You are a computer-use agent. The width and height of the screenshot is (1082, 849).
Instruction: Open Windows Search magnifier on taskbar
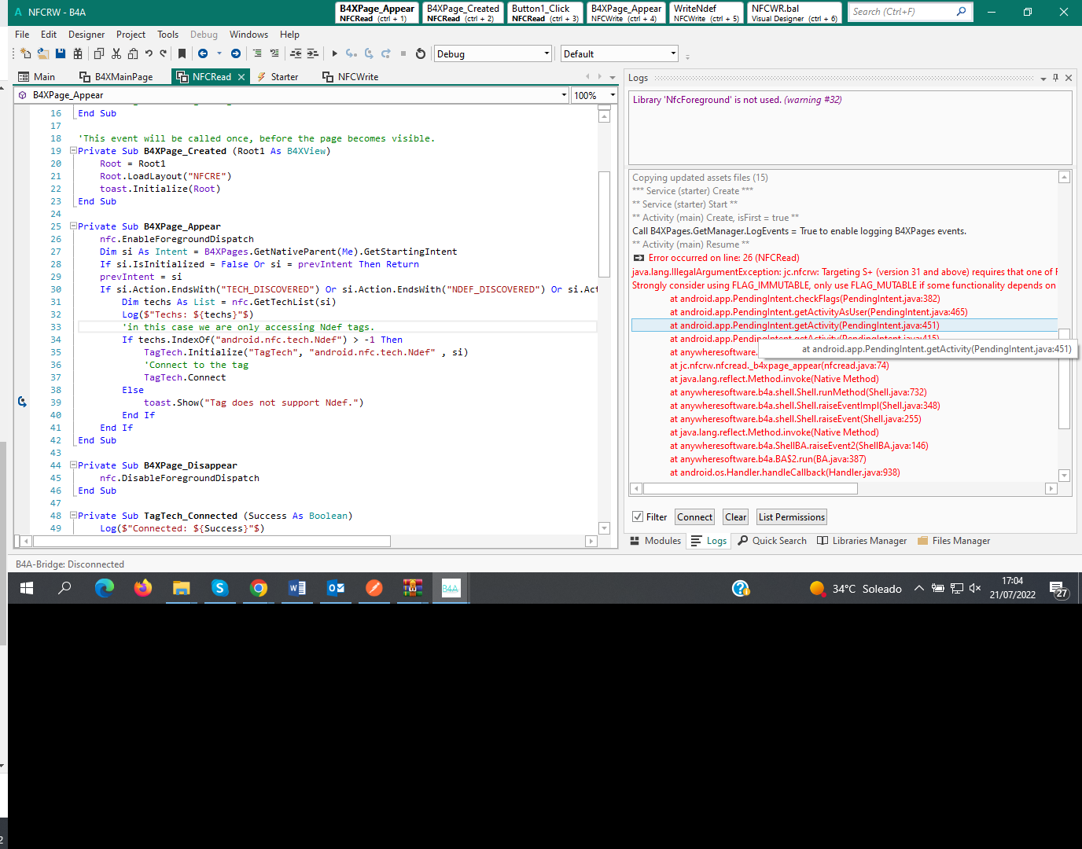click(64, 588)
